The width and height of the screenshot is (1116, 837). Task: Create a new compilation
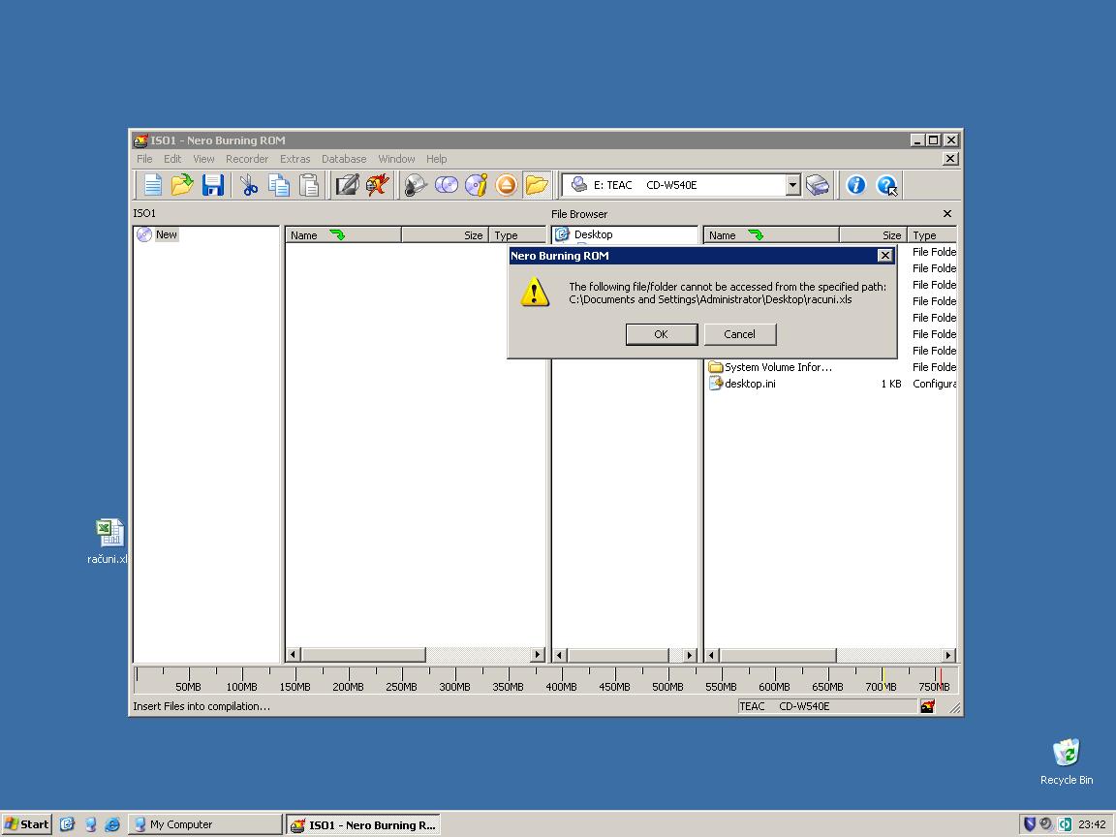tap(152, 185)
